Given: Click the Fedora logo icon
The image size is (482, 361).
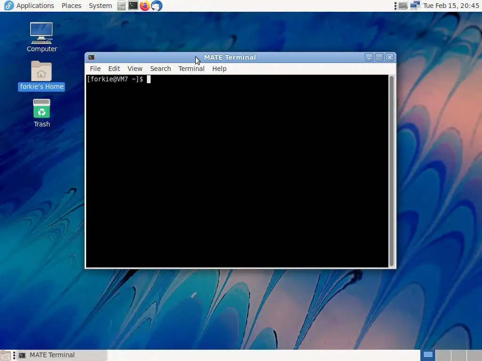Looking at the screenshot, I should 8,6.
